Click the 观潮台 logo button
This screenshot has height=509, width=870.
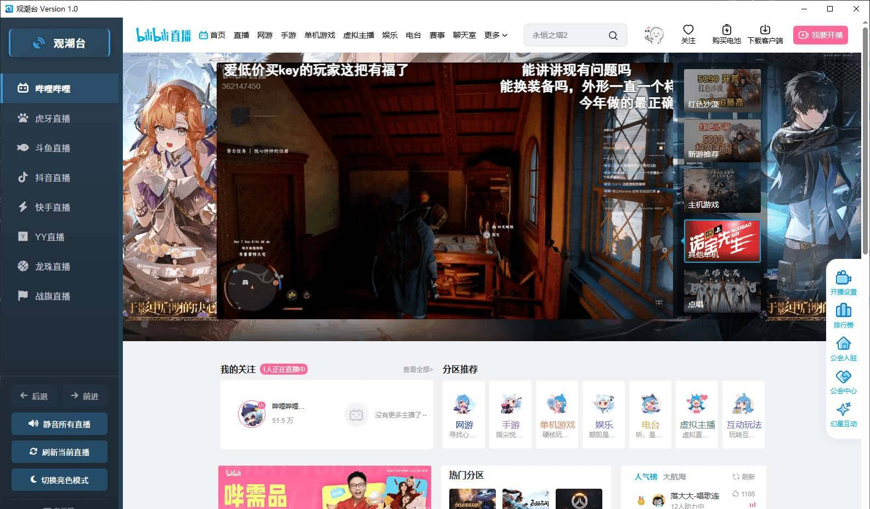60,43
